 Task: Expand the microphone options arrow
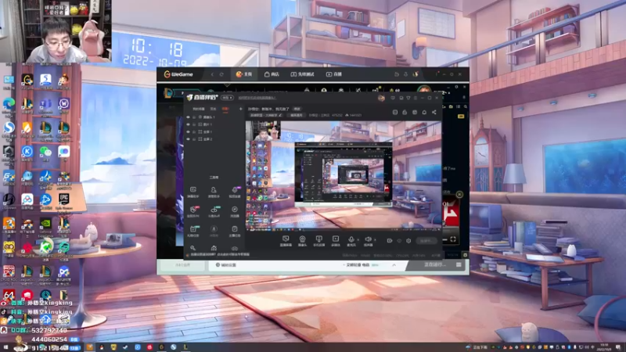pyautogui.click(x=358, y=240)
